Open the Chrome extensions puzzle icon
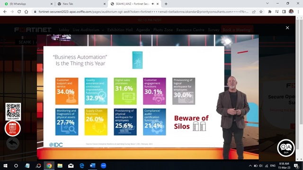Image resolution: width=303 pixels, height=170 pixels. pyautogui.click(x=270, y=12)
